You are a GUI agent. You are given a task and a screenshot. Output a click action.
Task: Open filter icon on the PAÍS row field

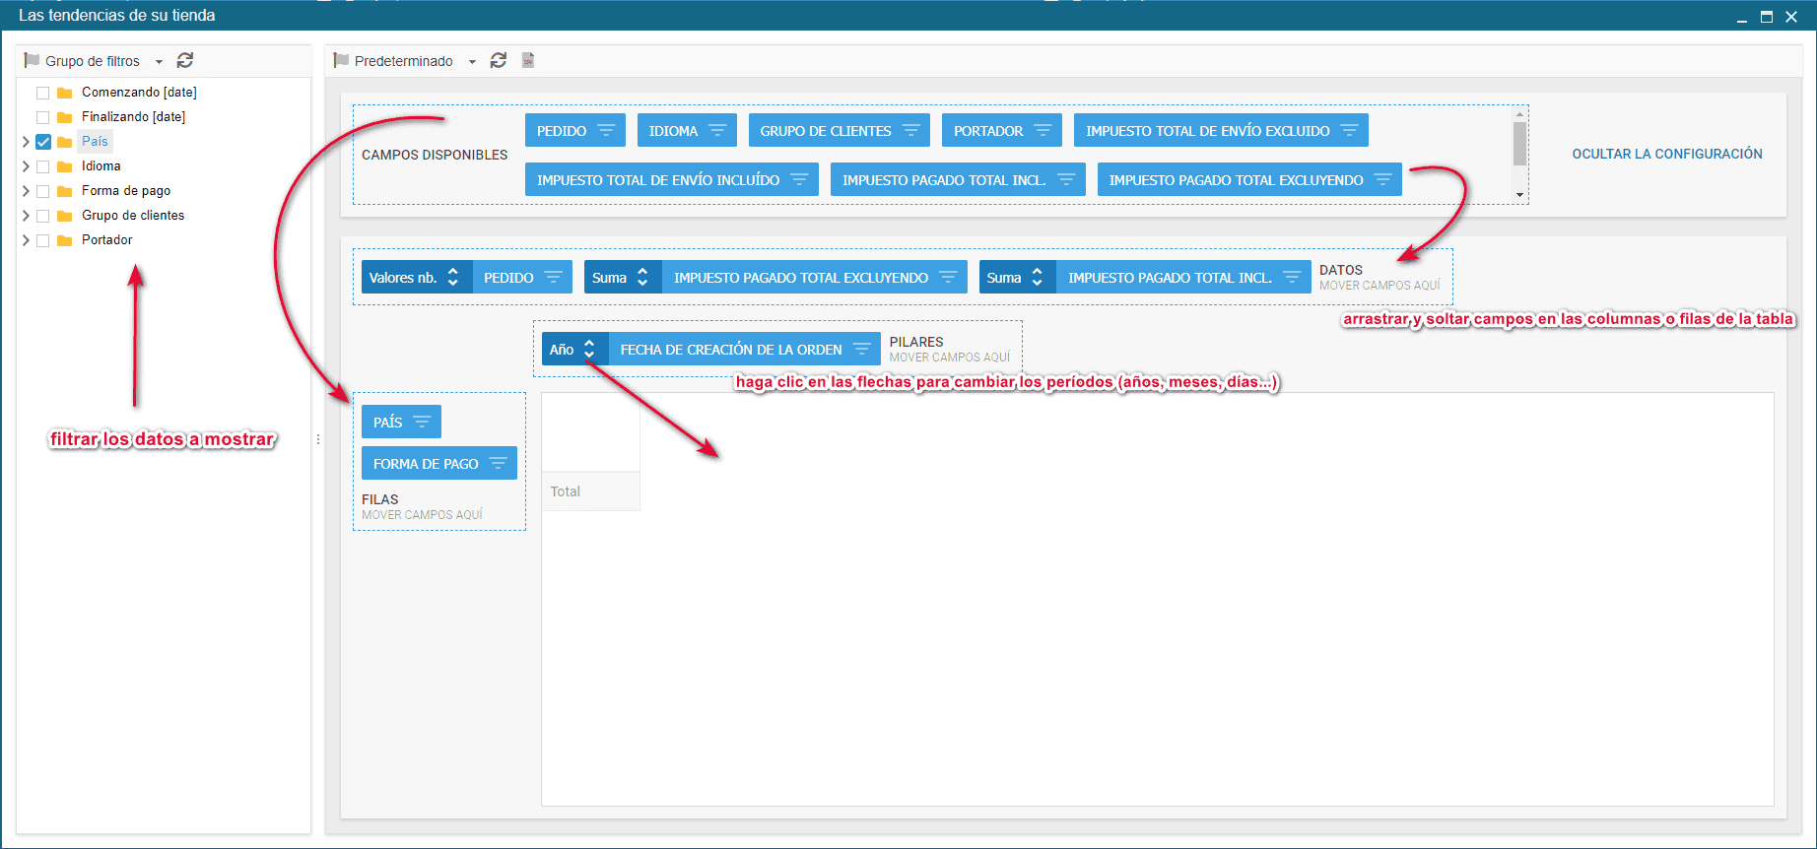coord(422,423)
